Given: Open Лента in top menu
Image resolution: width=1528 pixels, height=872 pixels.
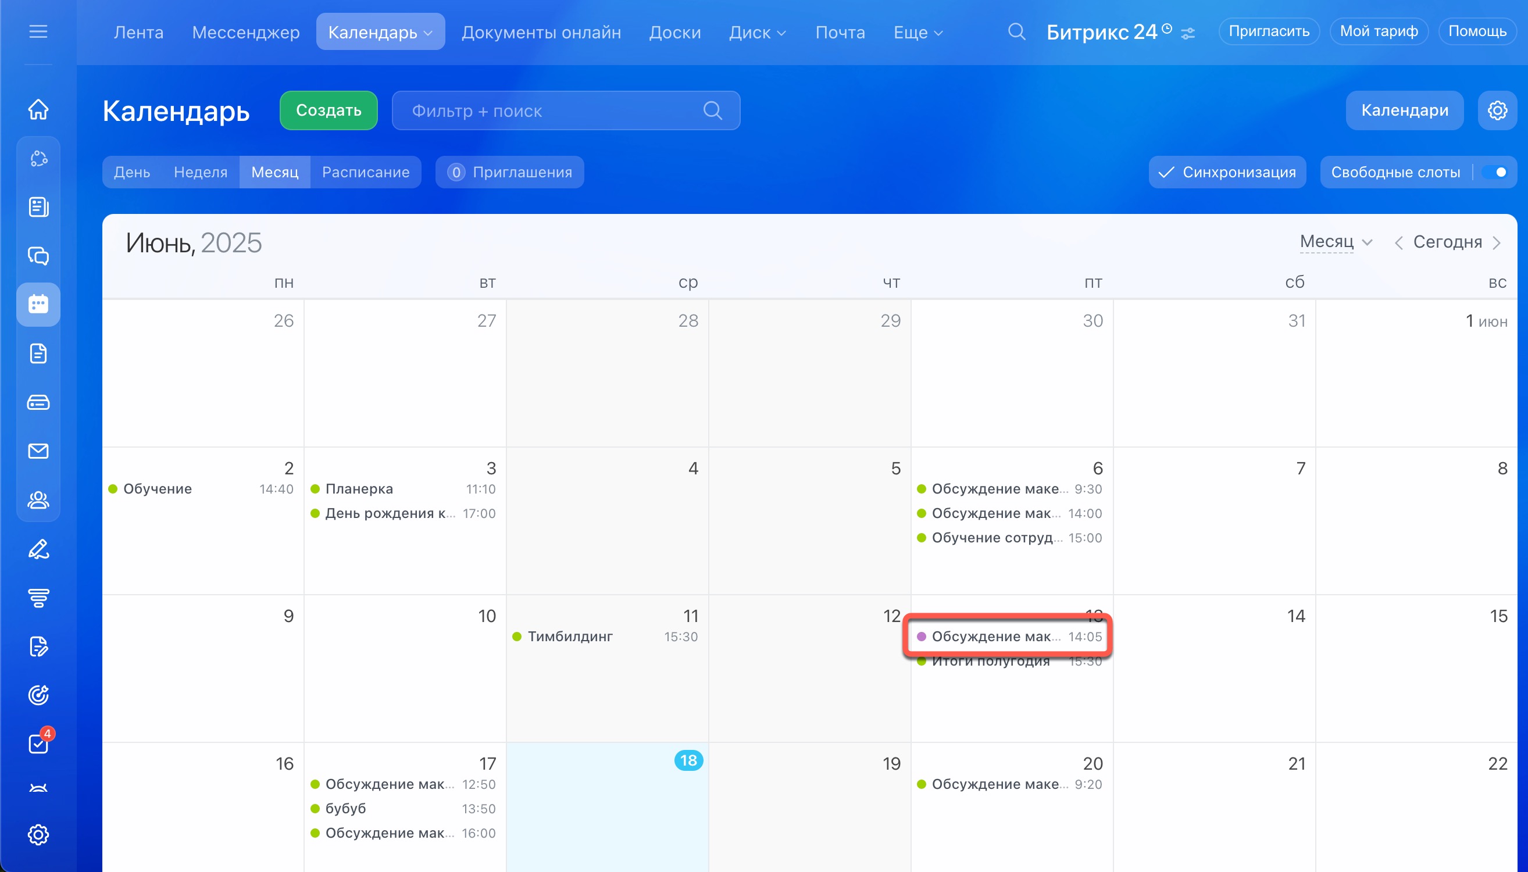Looking at the screenshot, I should (138, 32).
